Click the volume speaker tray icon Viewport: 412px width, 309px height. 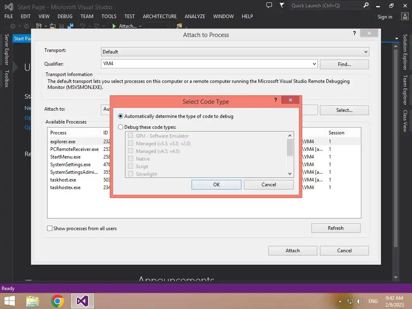click(x=359, y=301)
